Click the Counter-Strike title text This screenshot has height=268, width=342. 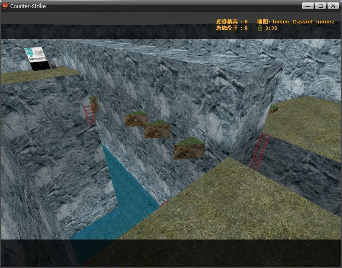click(28, 6)
